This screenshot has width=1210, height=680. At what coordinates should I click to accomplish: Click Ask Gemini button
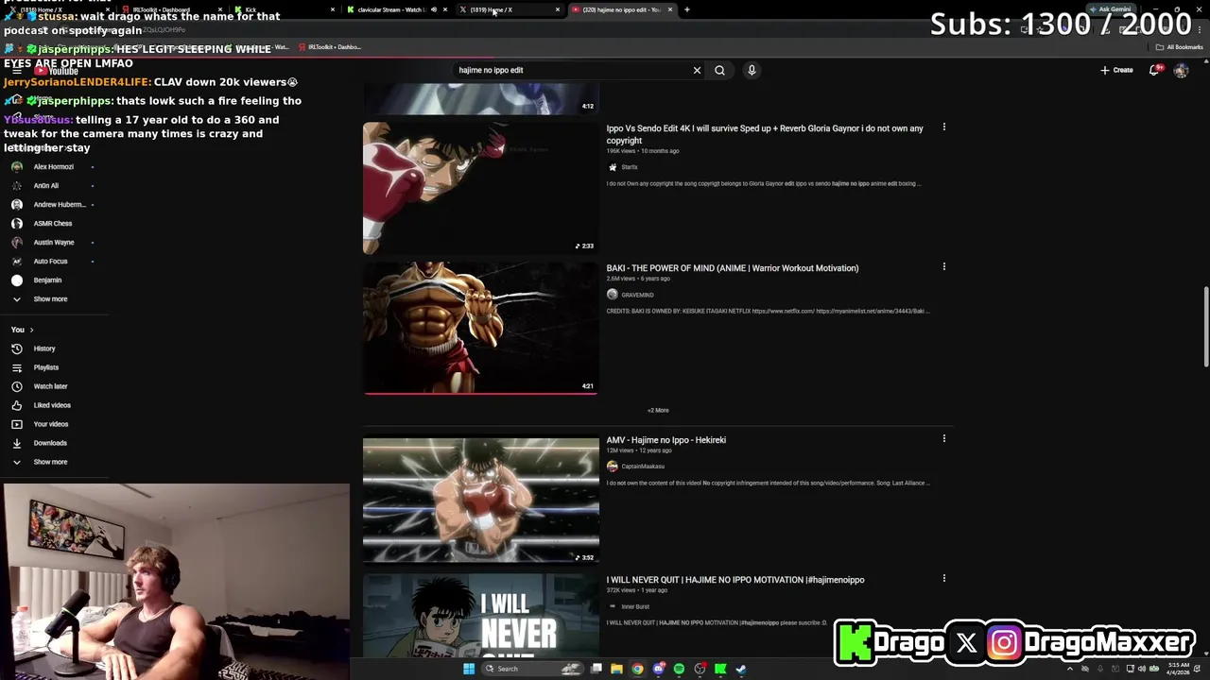click(1112, 9)
